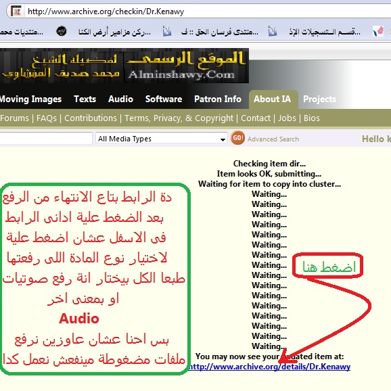Viewport: 391px width, 391px height.
Task: Open the Texts section
Action: [85, 99]
